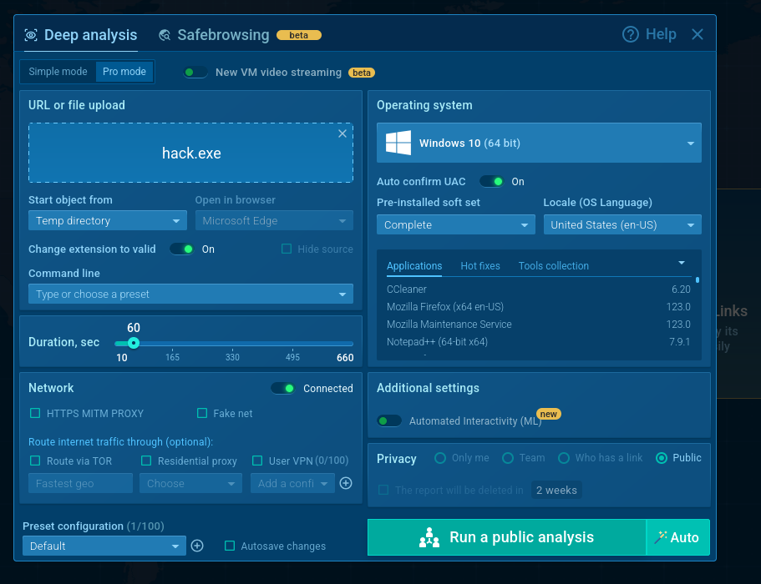Open the Add a config VPN dropdown

coord(292,483)
